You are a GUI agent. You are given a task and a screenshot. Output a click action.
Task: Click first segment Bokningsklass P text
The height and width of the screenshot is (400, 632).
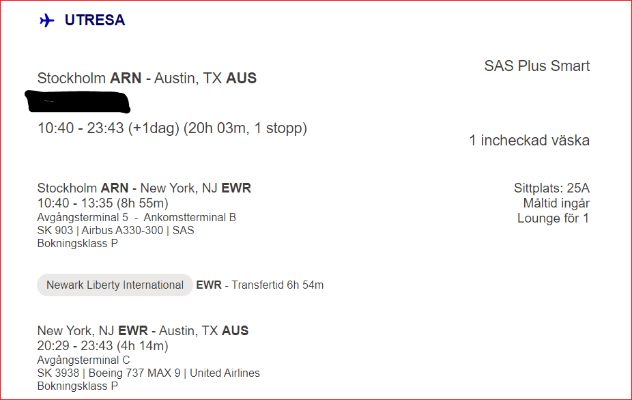[x=77, y=244]
